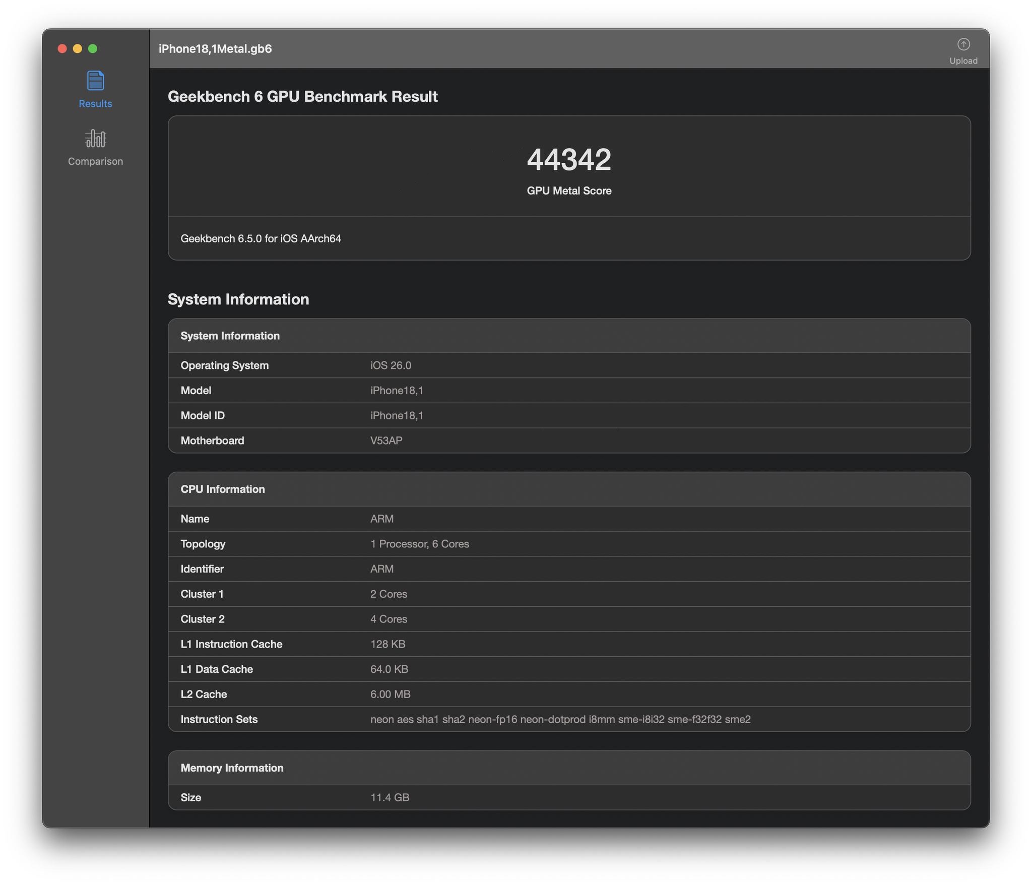Select the Topology row value

pos(419,544)
